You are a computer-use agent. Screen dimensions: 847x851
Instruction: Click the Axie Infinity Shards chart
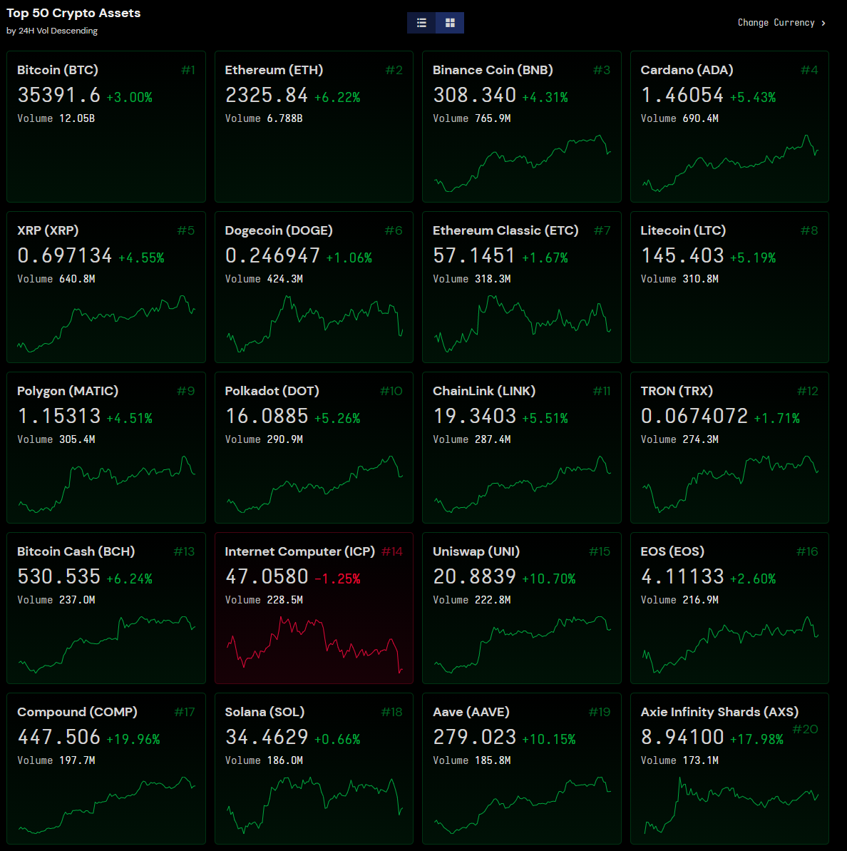(730, 805)
